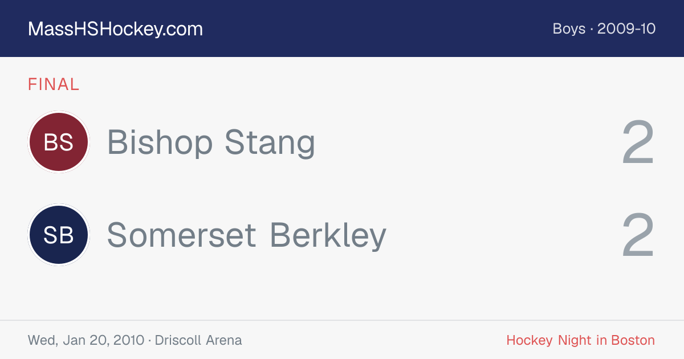Click the Wed, Jan 20, 2010 date
Image resolution: width=684 pixels, height=359 pixels.
click(x=86, y=340)
